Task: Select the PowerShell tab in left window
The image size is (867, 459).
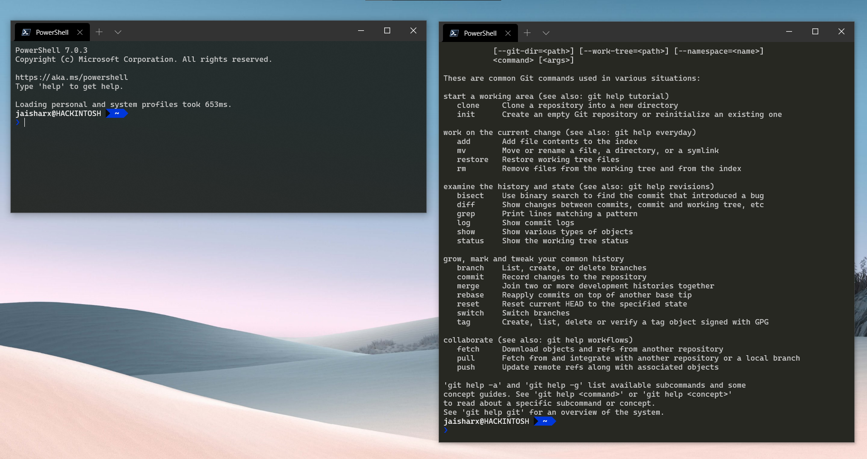Action: (x=52, y=32)
